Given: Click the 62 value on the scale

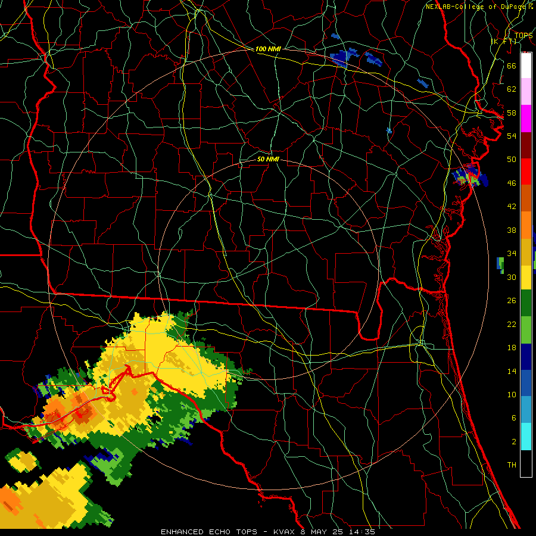Looking at the screenshot, I should tap(512, 89).
